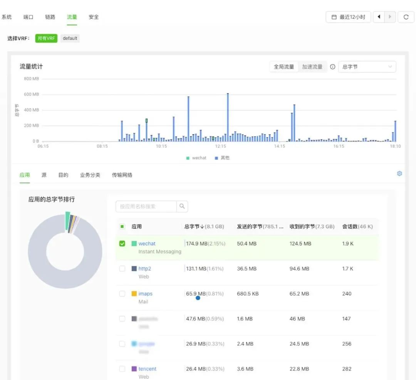The image size is (416, 380).
Task: Select the 加速流量 button
Action: click(x=312, y=67)
